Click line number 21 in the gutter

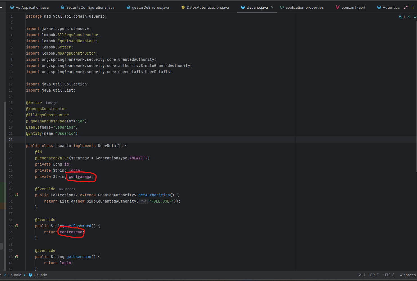click(x=11, y=140)
